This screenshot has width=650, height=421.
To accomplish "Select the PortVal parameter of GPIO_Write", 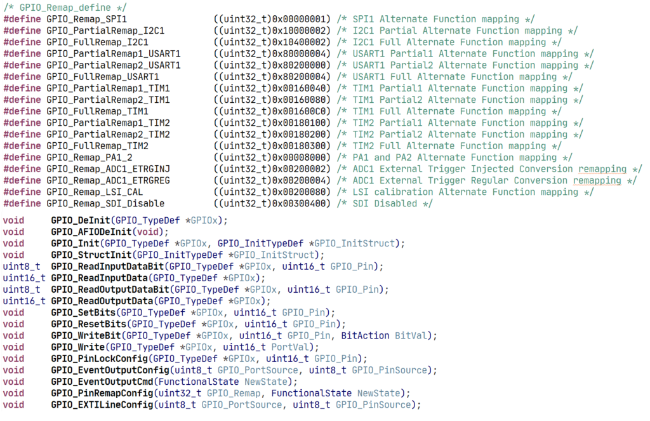I will 291,347.
